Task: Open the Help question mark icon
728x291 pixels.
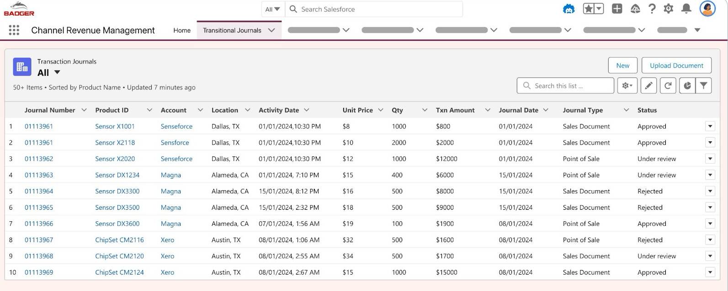Action: (x=652, y=9)
